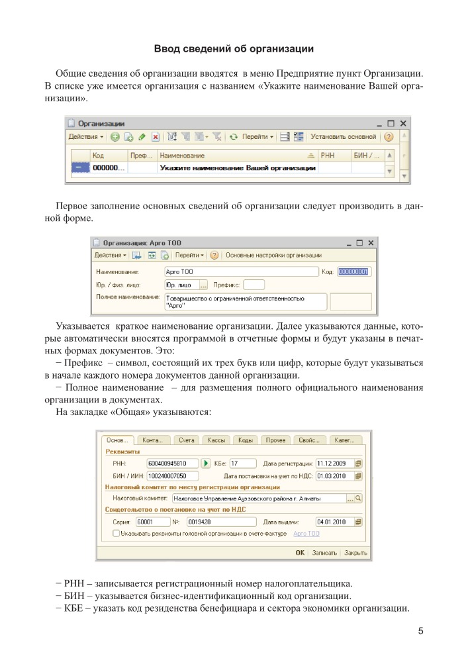Click the reread icon in Арго ТОО toolbar

(152, 256)
